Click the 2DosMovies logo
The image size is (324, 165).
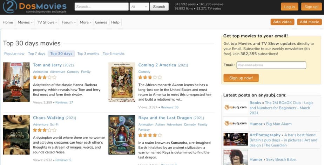34,7
